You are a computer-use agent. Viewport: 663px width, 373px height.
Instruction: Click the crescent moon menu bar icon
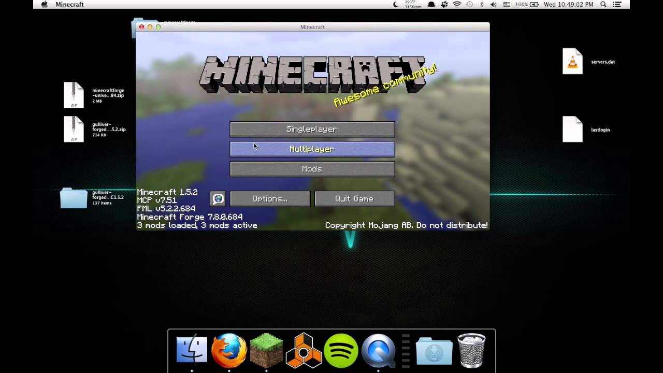[396, 4]
